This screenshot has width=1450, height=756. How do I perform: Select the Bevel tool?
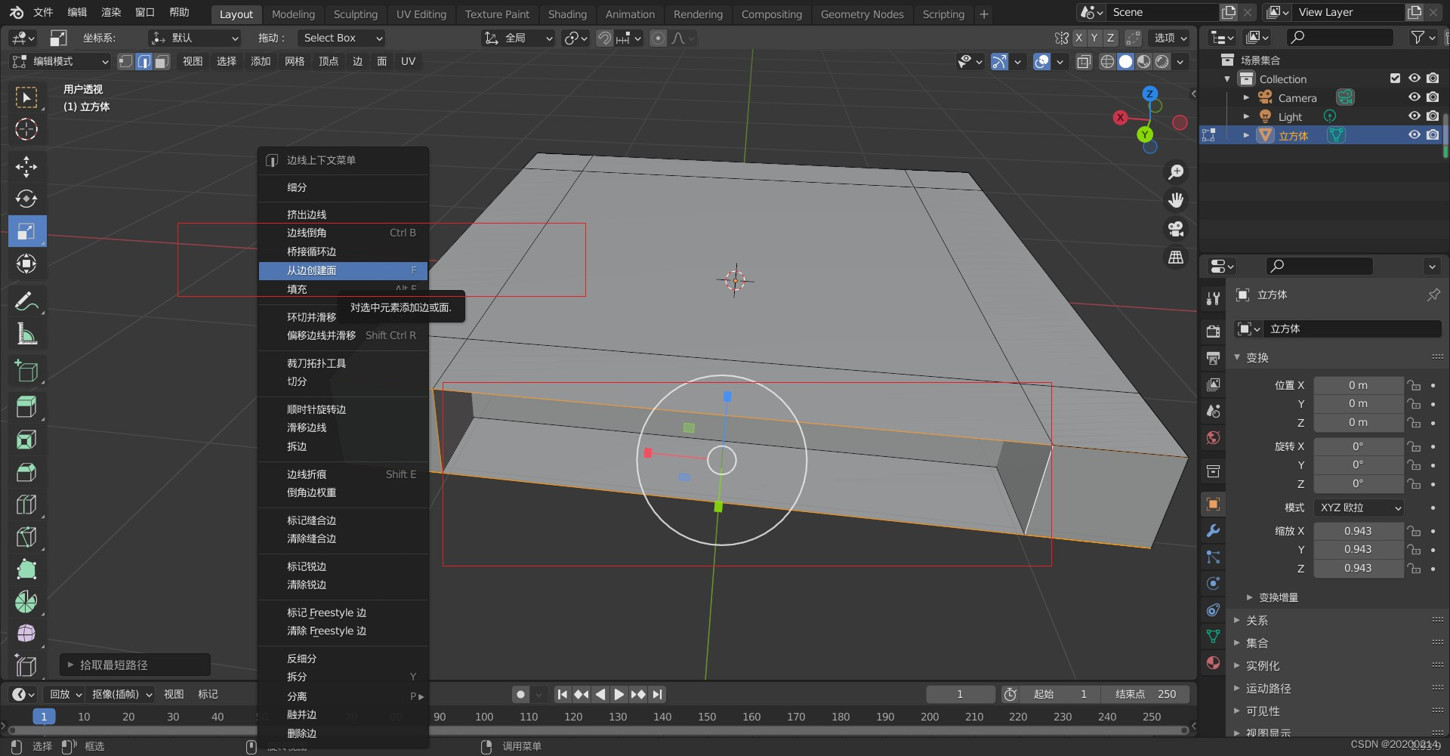coord(26,472)
